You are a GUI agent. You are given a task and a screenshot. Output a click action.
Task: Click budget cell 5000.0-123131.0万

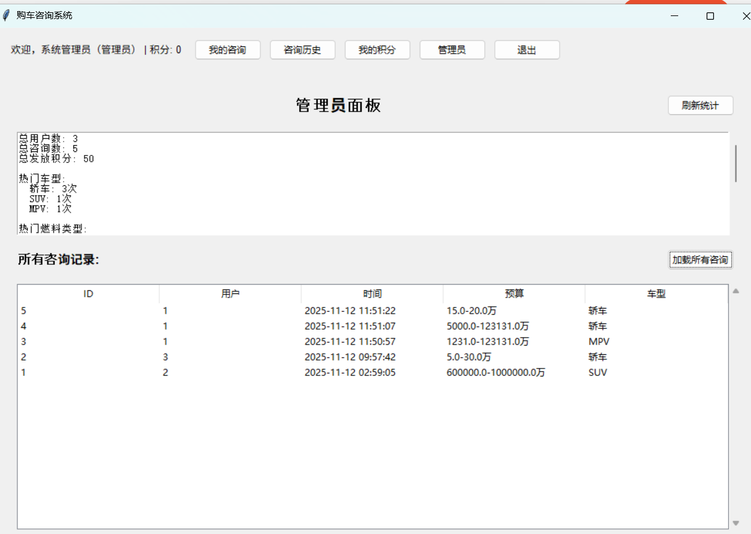pos(488,326)
